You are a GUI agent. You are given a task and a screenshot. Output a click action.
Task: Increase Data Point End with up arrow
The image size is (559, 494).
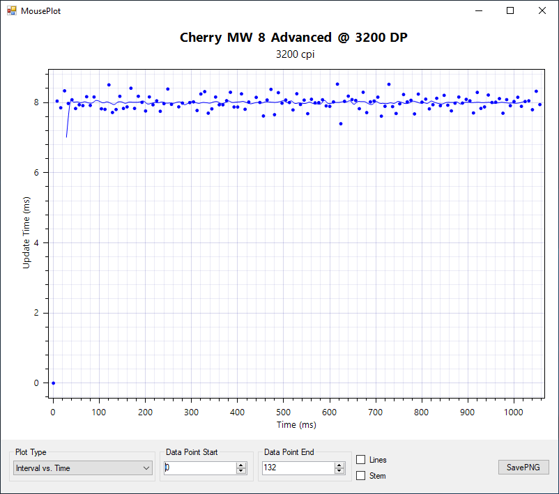[339, 465]
